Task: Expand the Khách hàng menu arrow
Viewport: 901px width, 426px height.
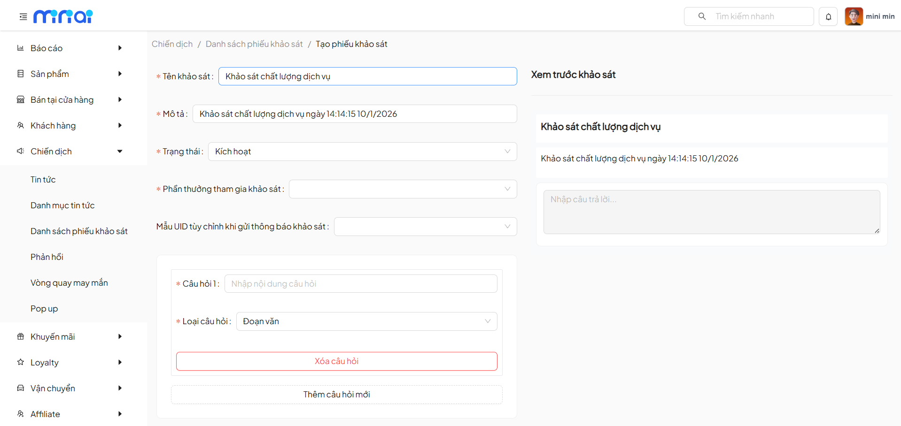Action: tap(120, 125)
